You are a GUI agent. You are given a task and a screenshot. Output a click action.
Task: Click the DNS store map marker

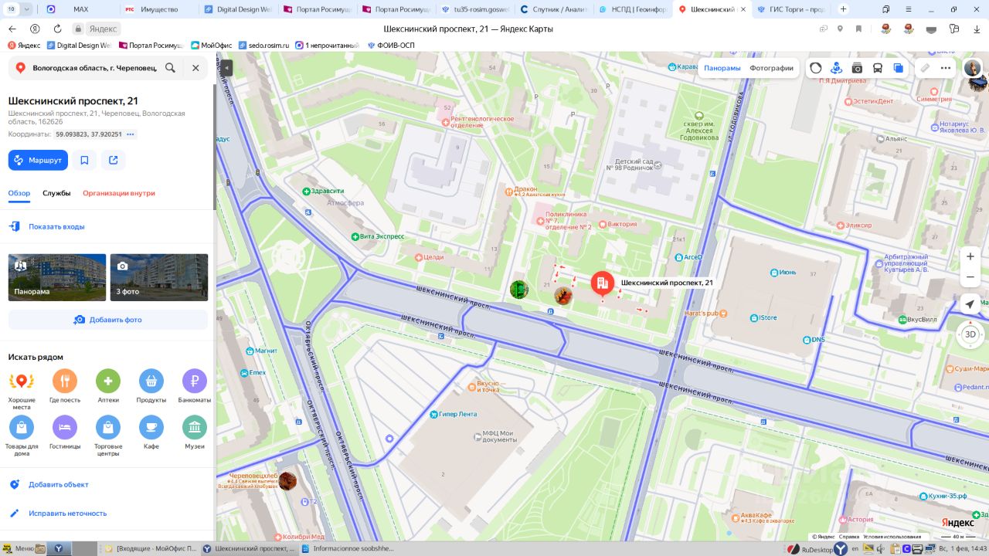tap(807, 340)
